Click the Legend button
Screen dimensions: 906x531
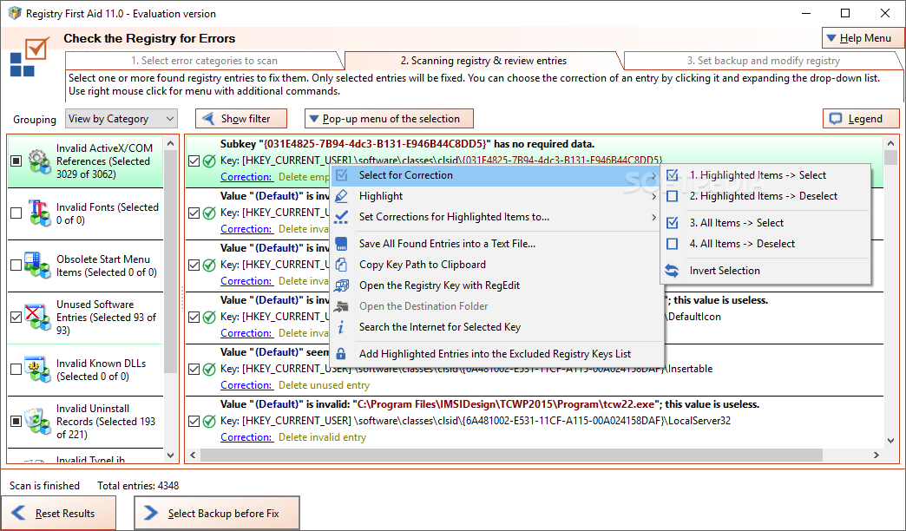click(861, 119)
